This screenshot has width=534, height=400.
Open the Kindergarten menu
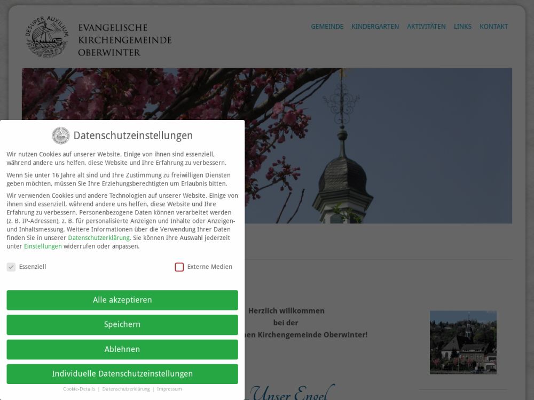[x=375, y=27]
